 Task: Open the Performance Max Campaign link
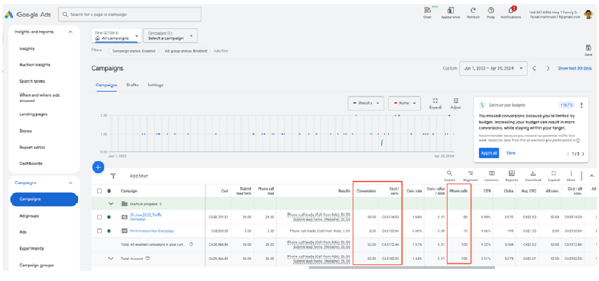click(x=152, y=231)
